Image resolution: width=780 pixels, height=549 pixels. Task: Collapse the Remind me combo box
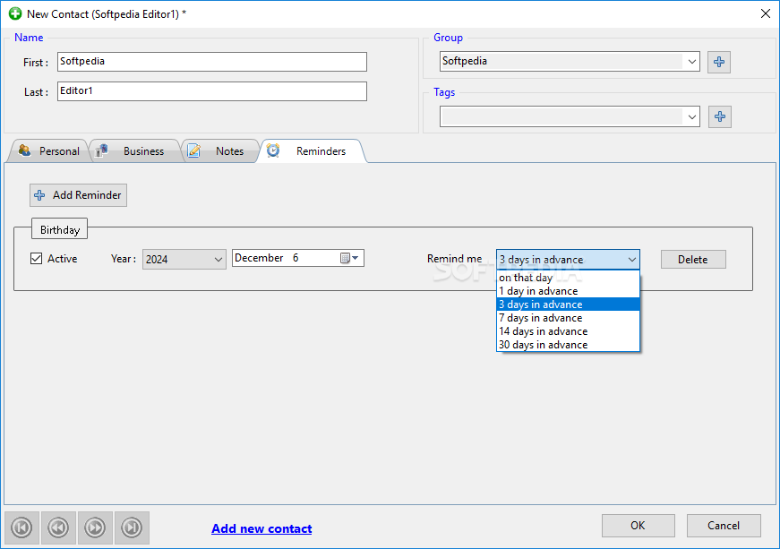pyautogui.click(x=631, y=260)
